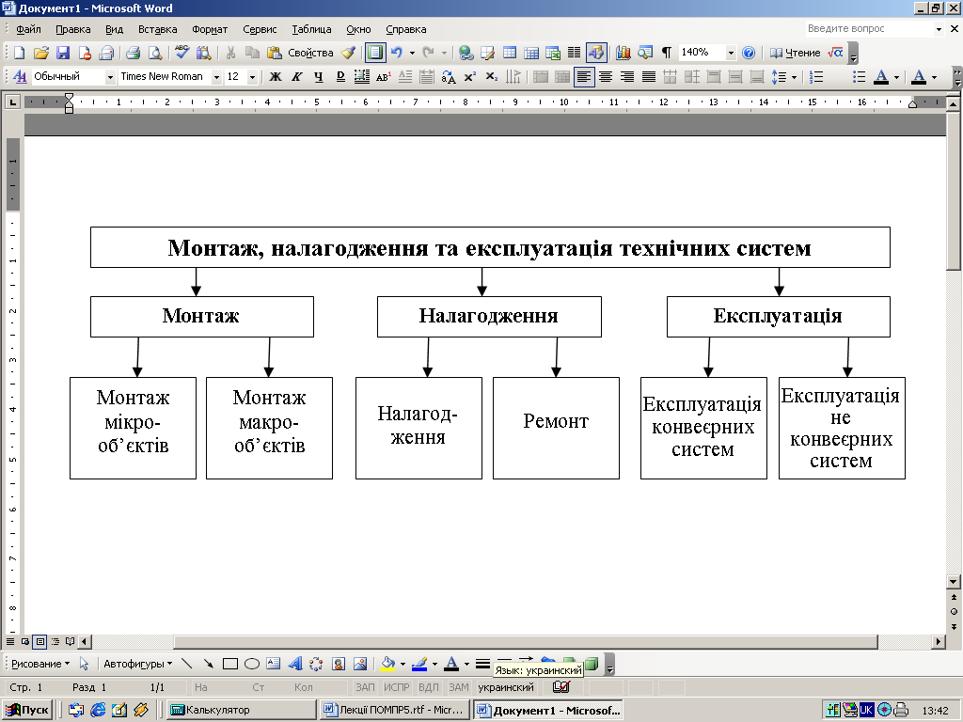Open Microsoft Word Help question mark
Screen dimensions: 963x722
point(748,53)
